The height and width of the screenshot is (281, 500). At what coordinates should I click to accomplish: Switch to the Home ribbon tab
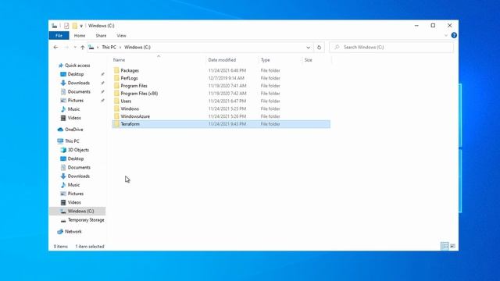click(x=80, y=36)
